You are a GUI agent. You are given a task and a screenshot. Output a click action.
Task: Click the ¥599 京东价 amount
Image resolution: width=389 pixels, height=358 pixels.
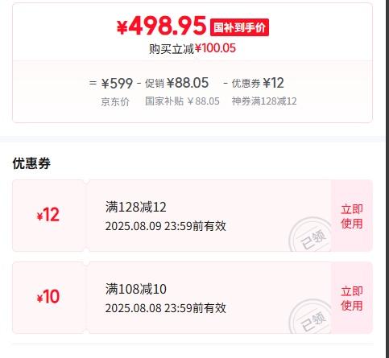click(117, 83)
